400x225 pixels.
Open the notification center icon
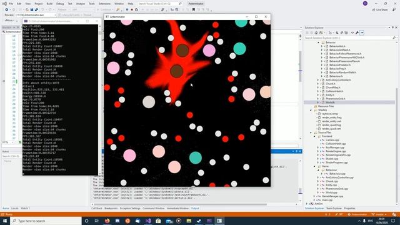point(393,221)
